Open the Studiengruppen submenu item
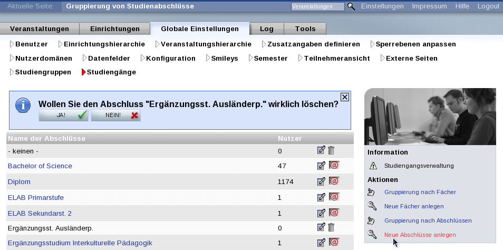 tap(43, 72)
